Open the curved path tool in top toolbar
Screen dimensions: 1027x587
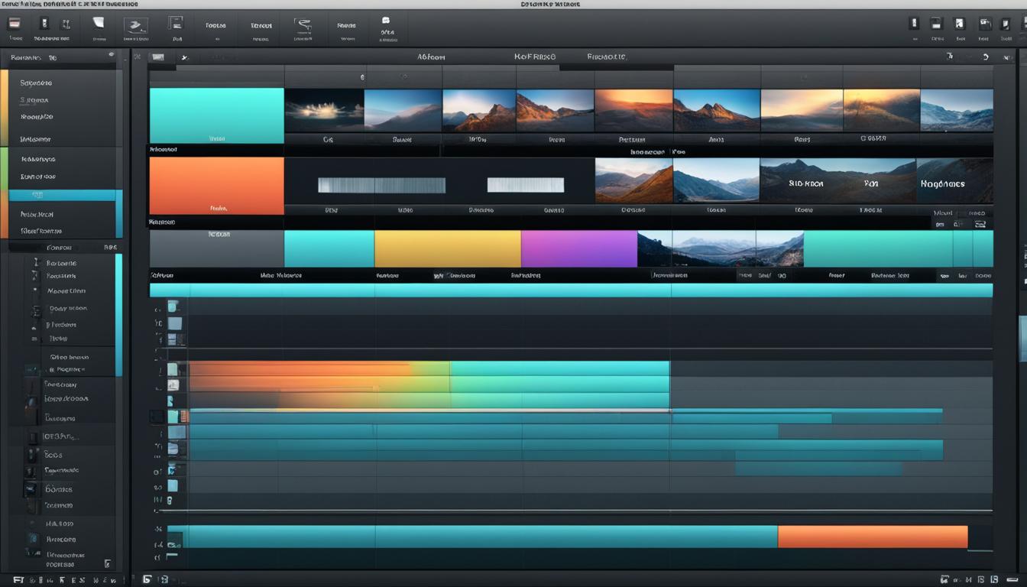tap(303, 25)
